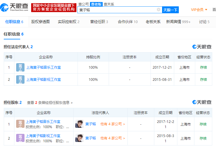Open the 黄子韬 avatar photo in the 影视工作室 shareholder row

point(79,138)
